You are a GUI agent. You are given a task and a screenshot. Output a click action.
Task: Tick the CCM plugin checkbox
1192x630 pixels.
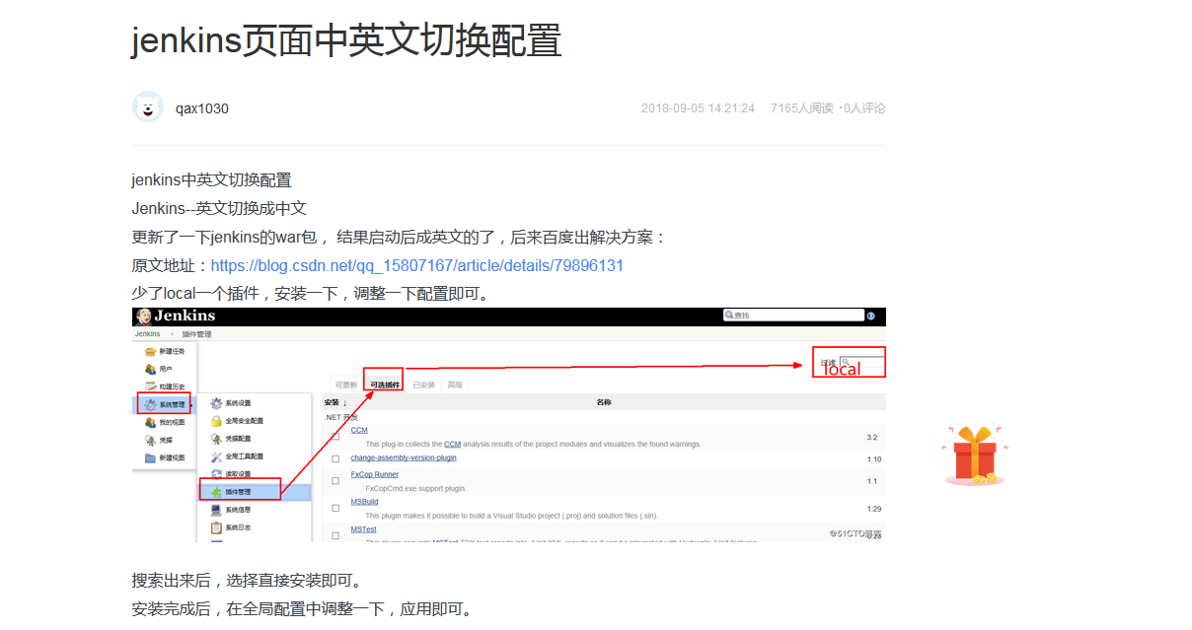[335, 437]
